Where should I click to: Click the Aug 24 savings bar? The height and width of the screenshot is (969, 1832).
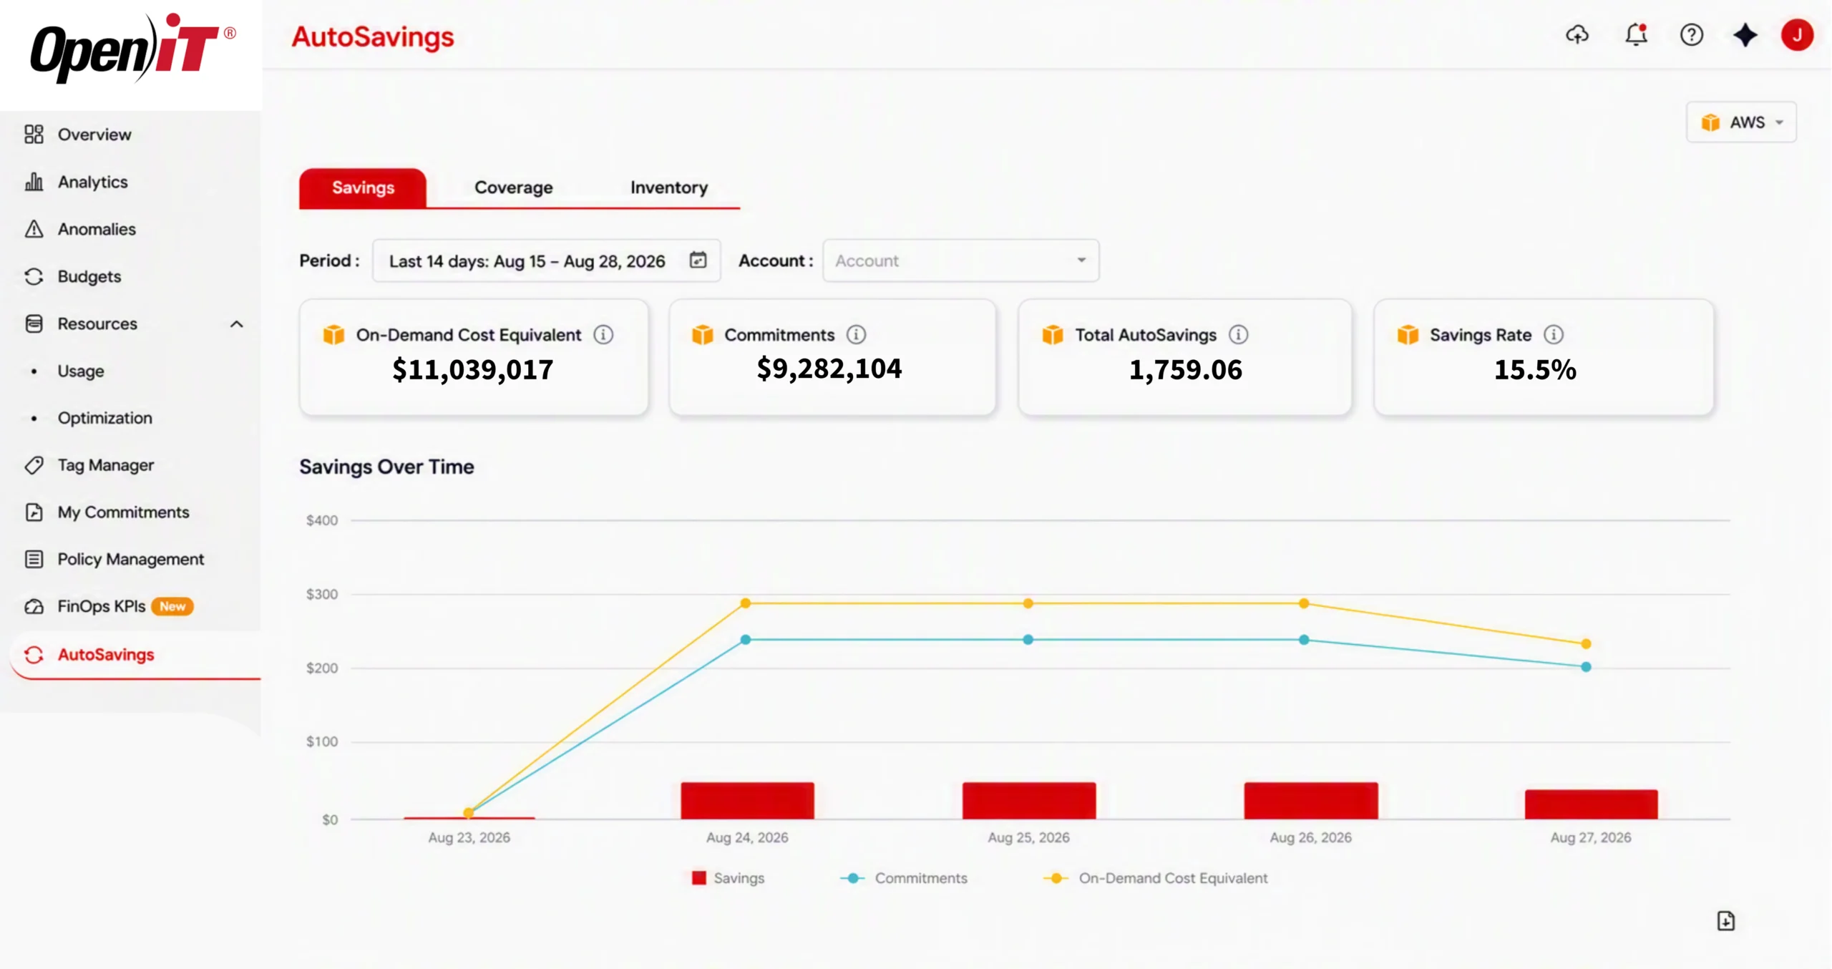747,800
